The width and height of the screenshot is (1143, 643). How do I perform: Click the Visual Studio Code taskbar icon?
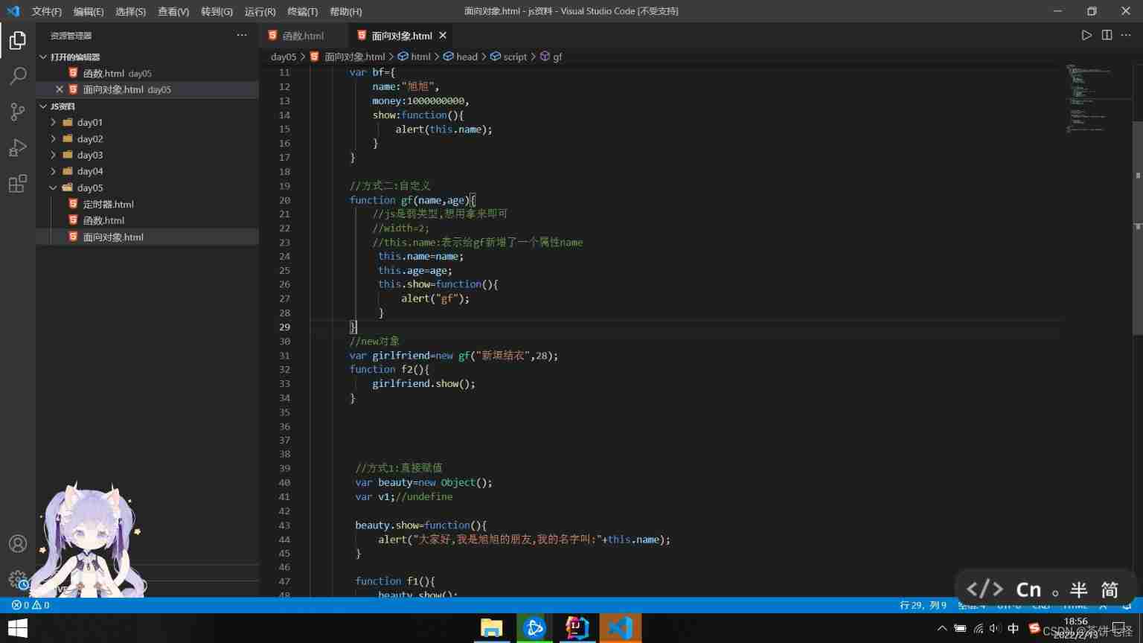point(621,628)
